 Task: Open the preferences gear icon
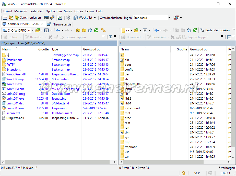pos(68,18)
